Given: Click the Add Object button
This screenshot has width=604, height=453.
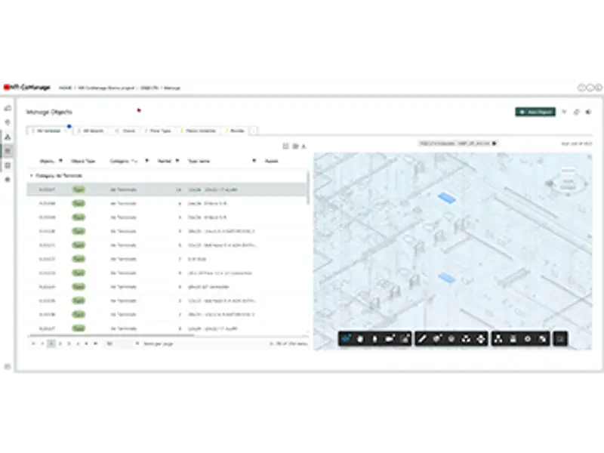Looking at the screenshot, I should [x=535, y=112].
